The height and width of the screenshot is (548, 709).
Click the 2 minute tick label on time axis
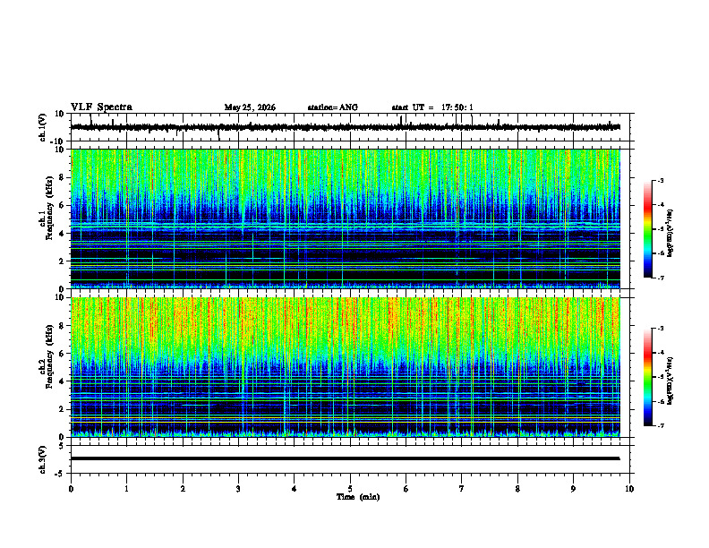(x=183, y=489)
